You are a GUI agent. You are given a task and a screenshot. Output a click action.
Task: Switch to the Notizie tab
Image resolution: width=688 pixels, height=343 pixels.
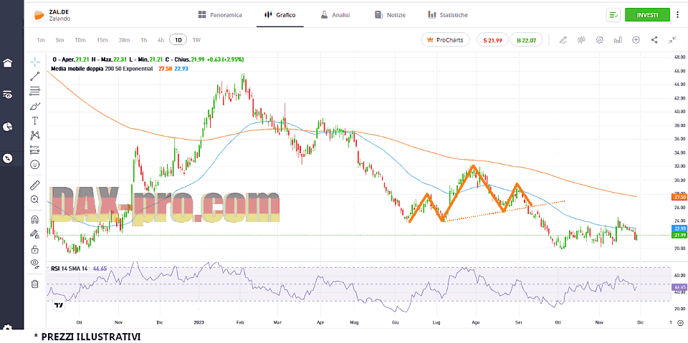tap(390, 15)
